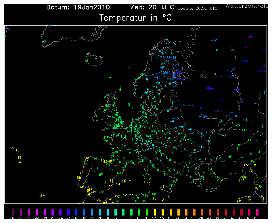Click the -42 dark purple legend swatch
Viewport: 272px width, 223px height.
click(x=13, y=212)
